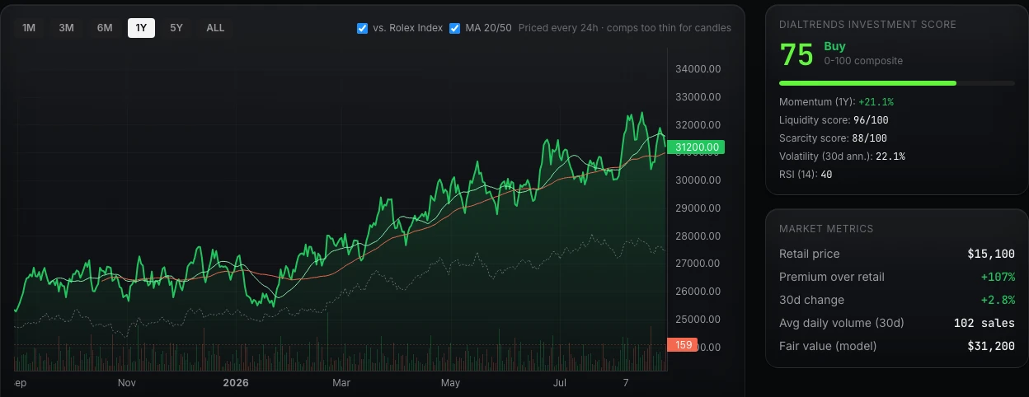Click the 34000.00 price axis label
This screenshot has width=1029, height=397.
tap(698, 69)
